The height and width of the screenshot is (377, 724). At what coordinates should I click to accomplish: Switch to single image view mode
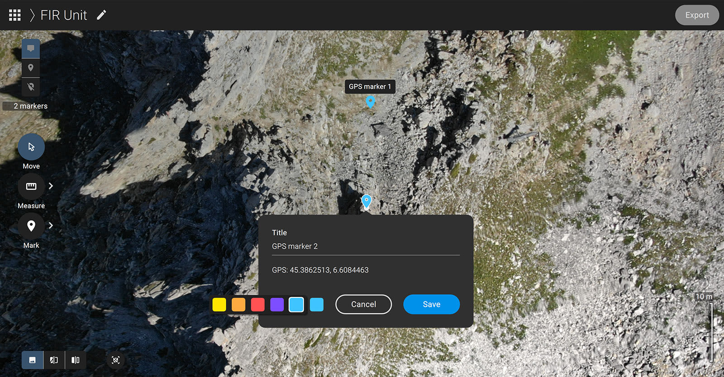tap(33, 360)
